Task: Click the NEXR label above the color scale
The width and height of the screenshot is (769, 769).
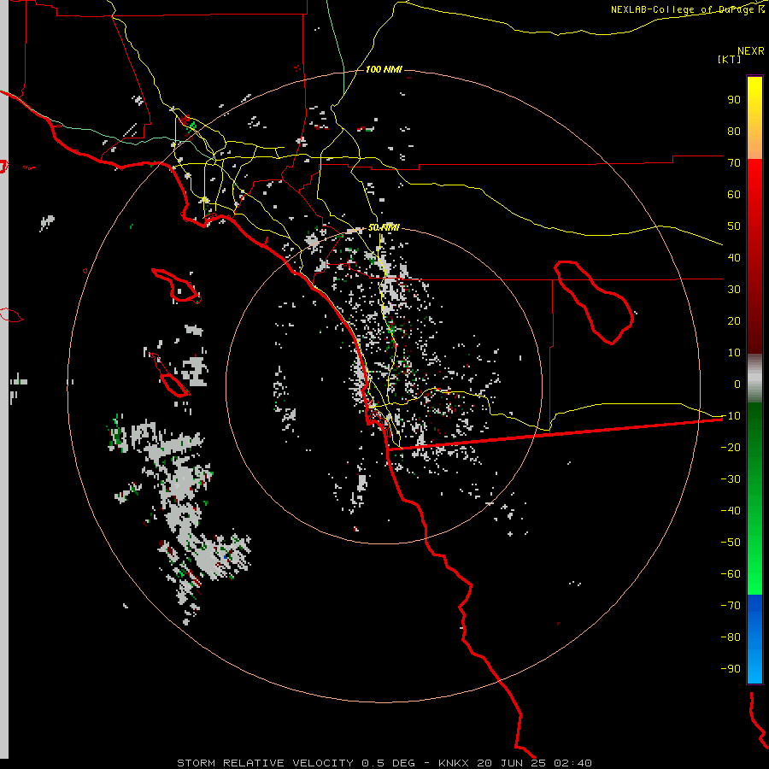Action: pyautogui.click(x=750, y=51)
